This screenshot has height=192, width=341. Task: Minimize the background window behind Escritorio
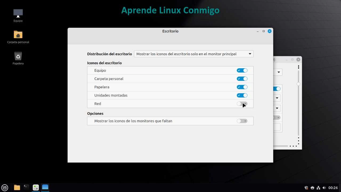pyautogui.click(x=286, y=59)
